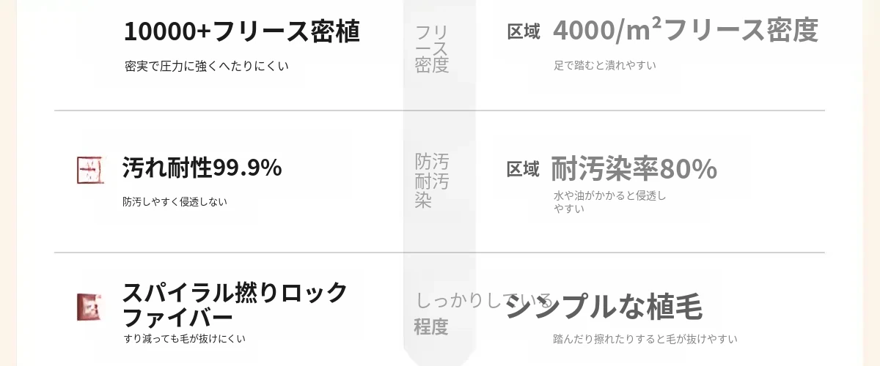880x366 pixels.
Task: Click the center フリース密度 column label
Action: (x=431, y=48)
